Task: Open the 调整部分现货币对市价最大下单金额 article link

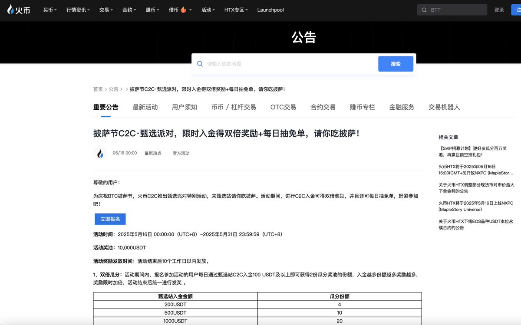Action: pyautogui.click(x=476, y=188)
